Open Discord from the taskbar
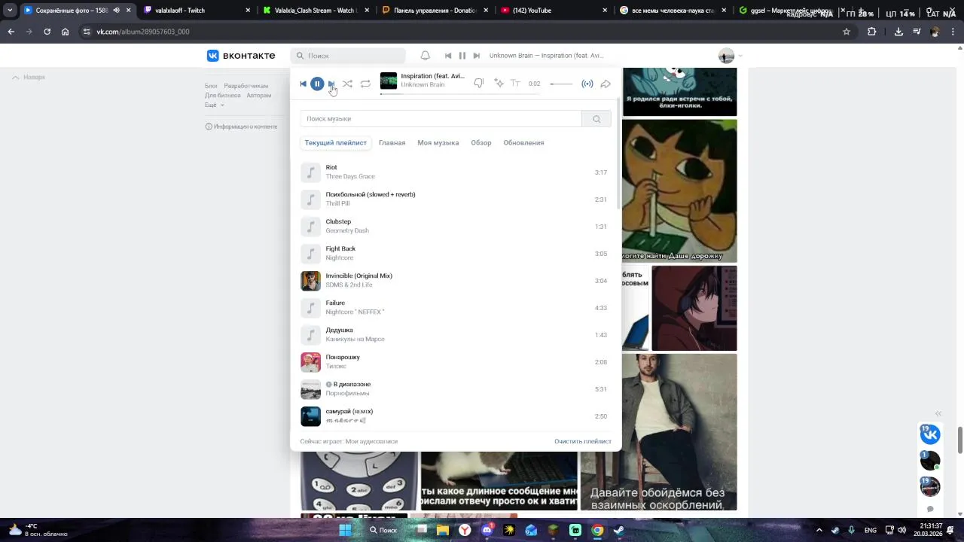The width and height of the screenshot is (964, 542). (x=487, y=530)
